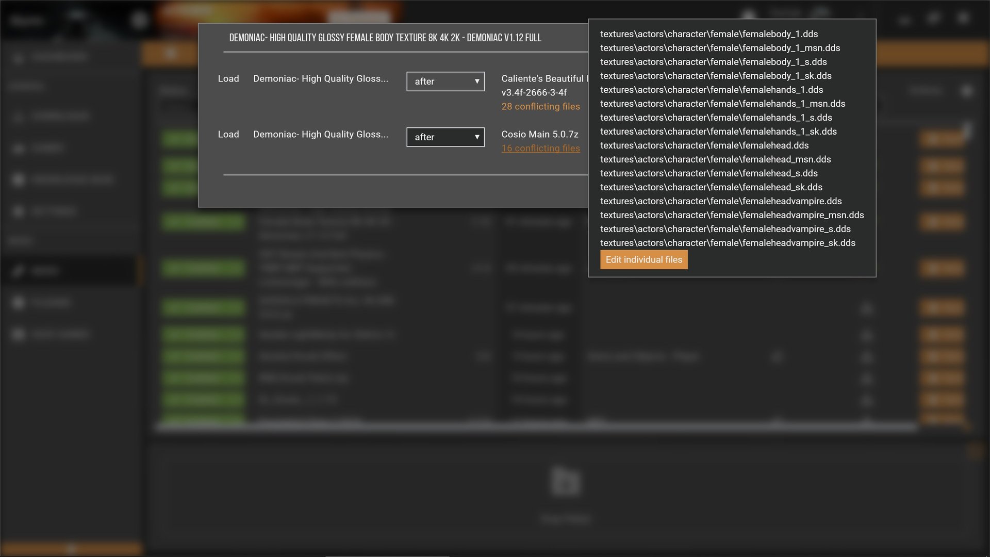This screenshot has width=990, height=557.
Task: Click the 'v3.4f-2666-3-4f' version text
Action: click(534, 92)
